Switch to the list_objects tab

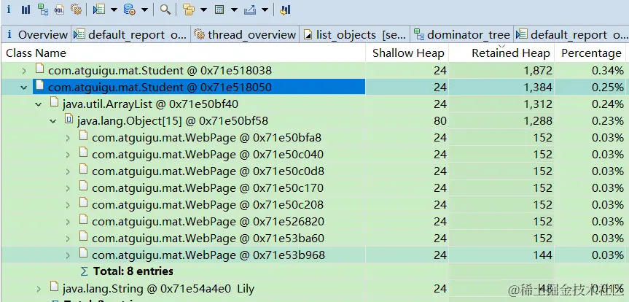pos(355,35)
